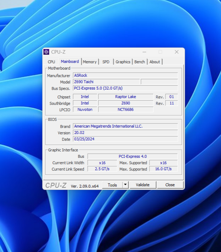Select the BIOS Version 20.02 value
The width and height of the screenshot is (221, 252).
(125, 133)
